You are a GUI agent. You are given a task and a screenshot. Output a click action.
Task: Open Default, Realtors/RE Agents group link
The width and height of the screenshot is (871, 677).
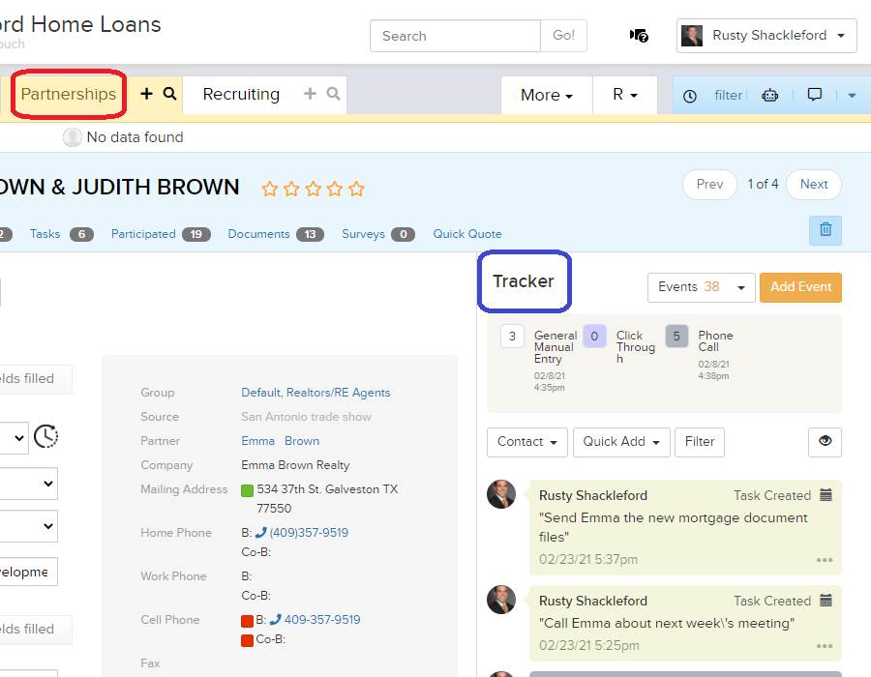point(315,393)
